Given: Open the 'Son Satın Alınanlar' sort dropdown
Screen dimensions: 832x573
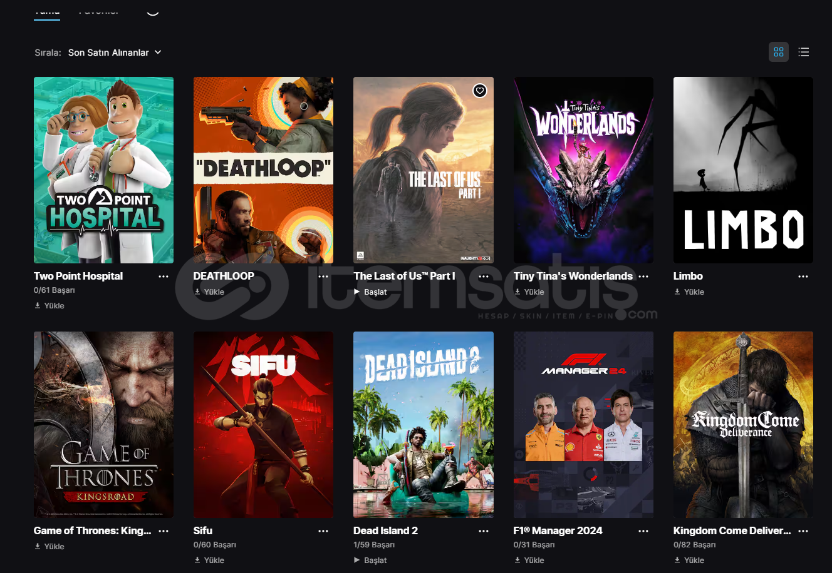Looking at the screenshot, I should [x=115, y=53].
